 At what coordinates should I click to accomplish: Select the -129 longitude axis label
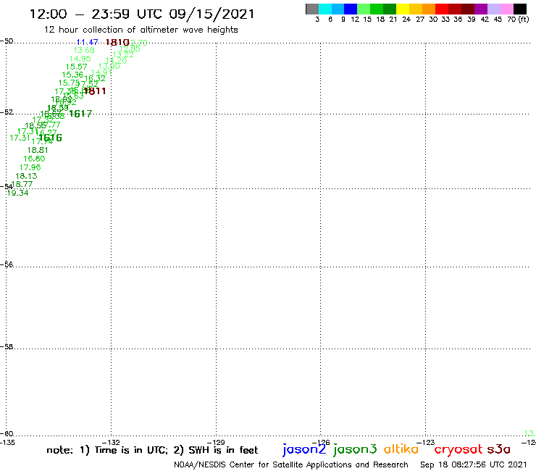216,443
